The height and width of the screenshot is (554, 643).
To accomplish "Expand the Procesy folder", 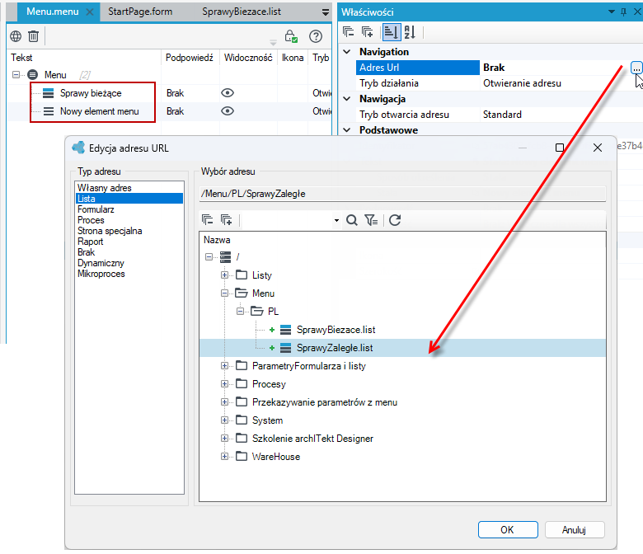I will point(224,384).
